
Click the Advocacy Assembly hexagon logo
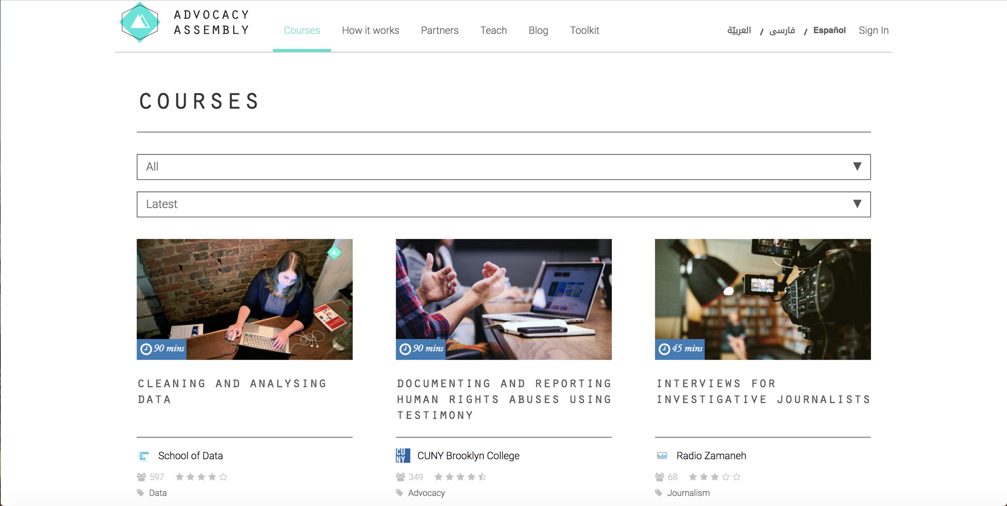tap(140, 23)
